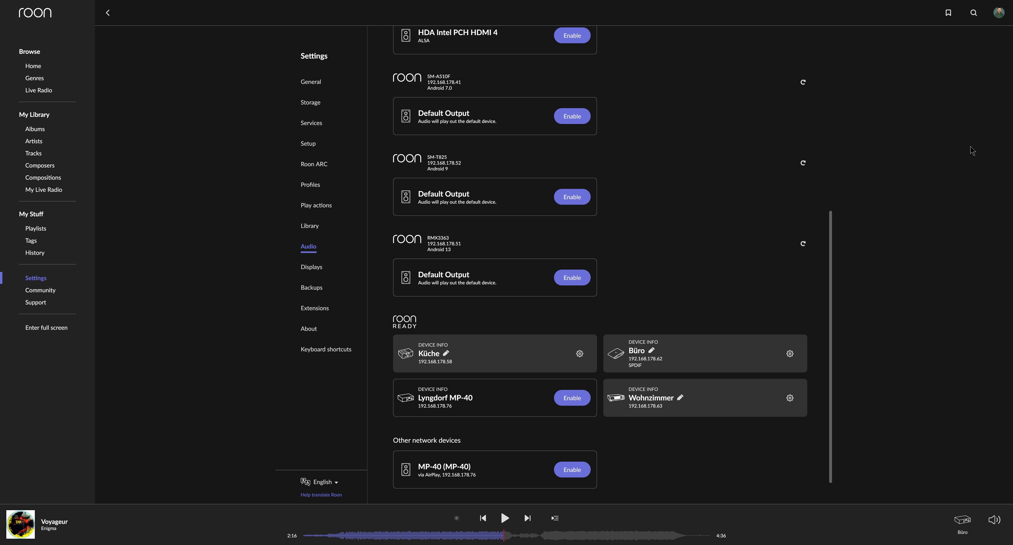Open Voyageur album art thumbnail
The width and height of the screenshot is (1013, 545).
21,524
